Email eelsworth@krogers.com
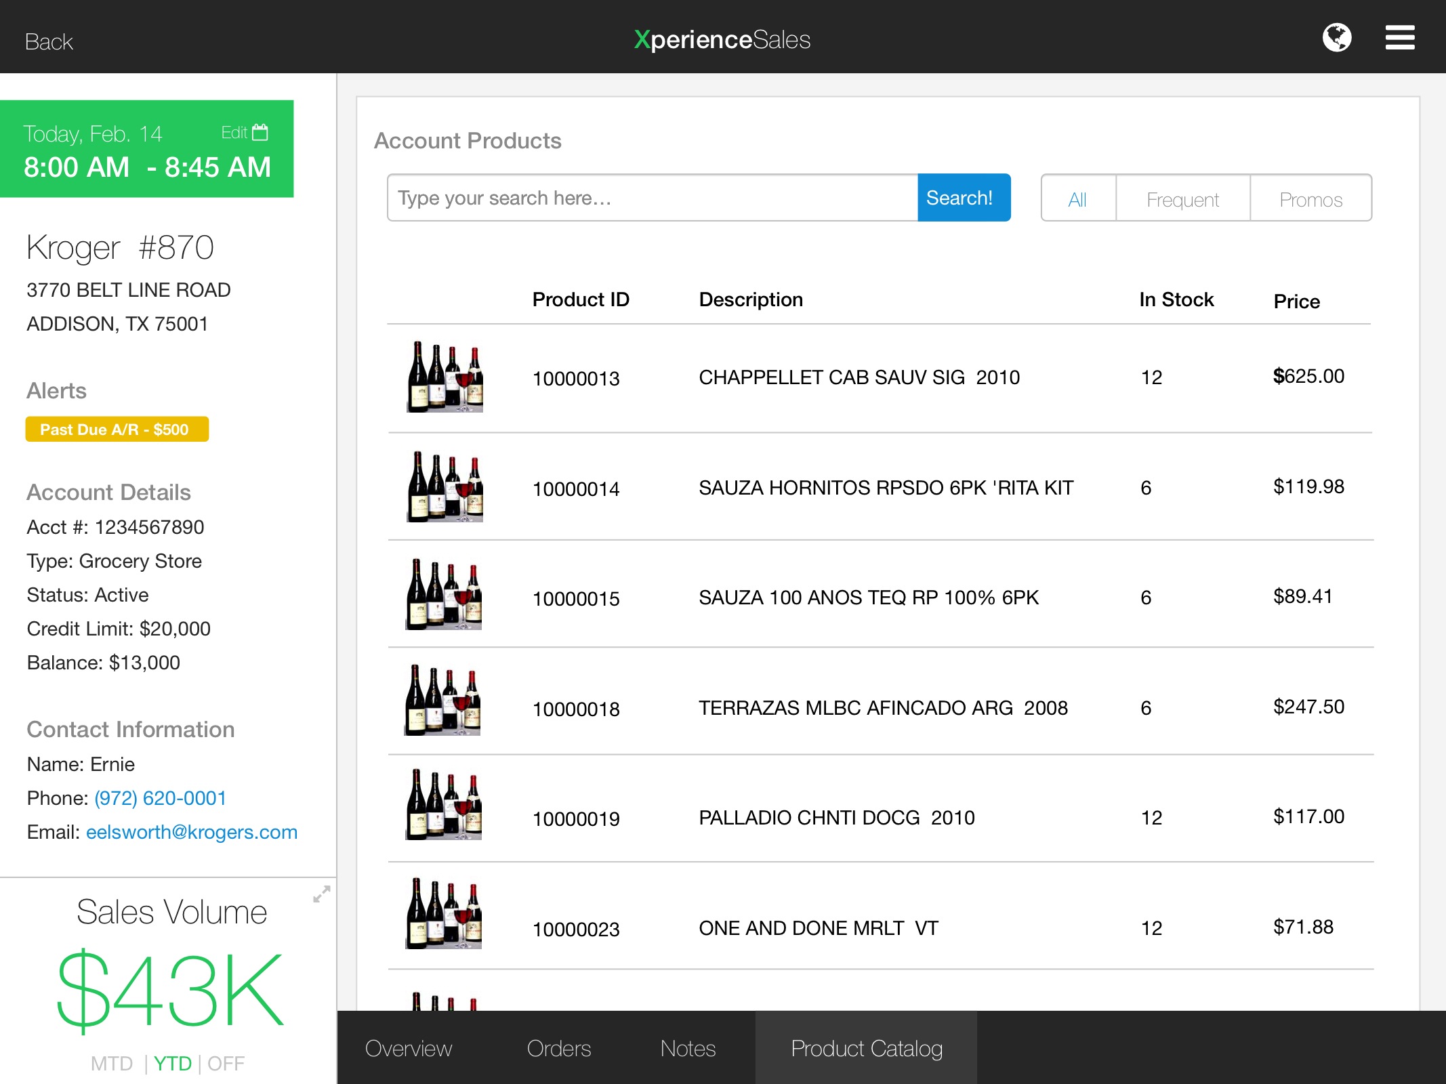This screenshot has width=1446, height=1084. pos(192,832)
